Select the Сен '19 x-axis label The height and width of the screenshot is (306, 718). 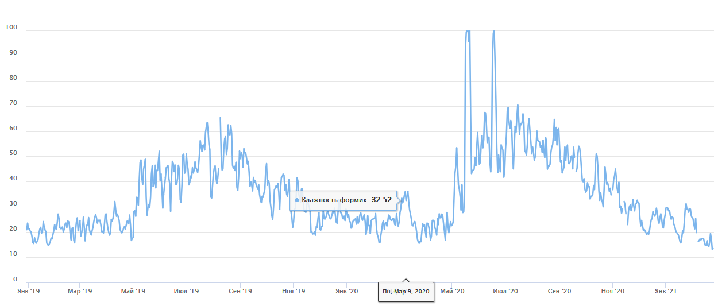pos(240,292)
